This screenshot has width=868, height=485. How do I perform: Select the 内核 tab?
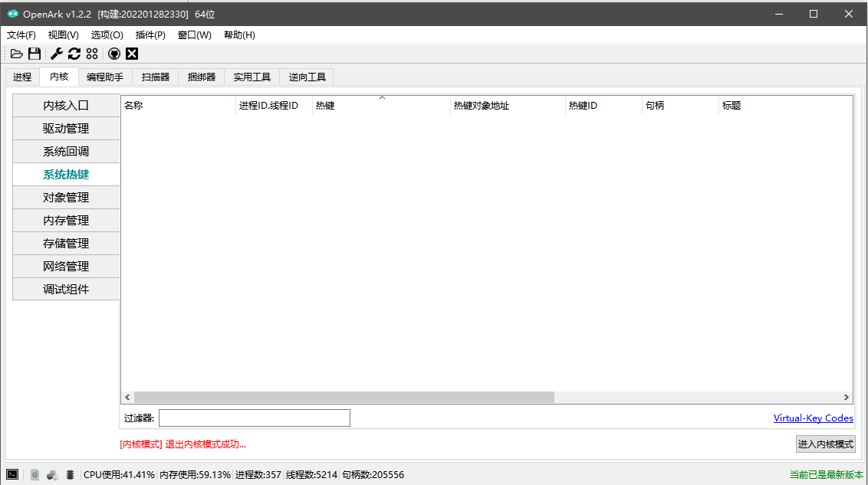click(x=59, y=77)
